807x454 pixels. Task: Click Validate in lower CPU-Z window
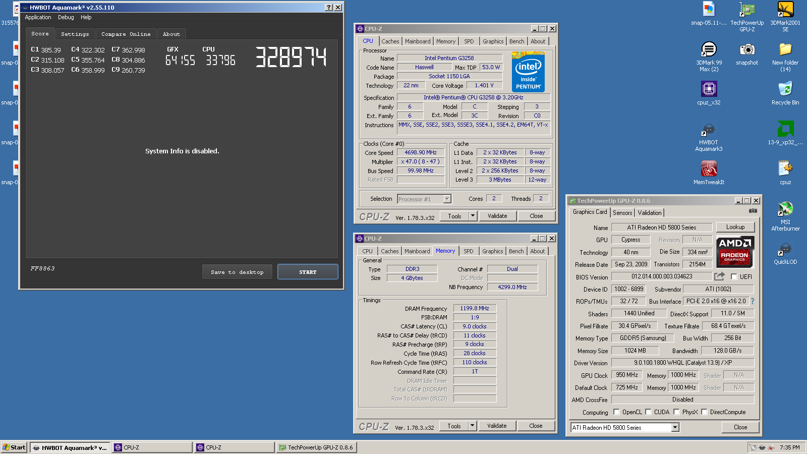click(497, 426)
